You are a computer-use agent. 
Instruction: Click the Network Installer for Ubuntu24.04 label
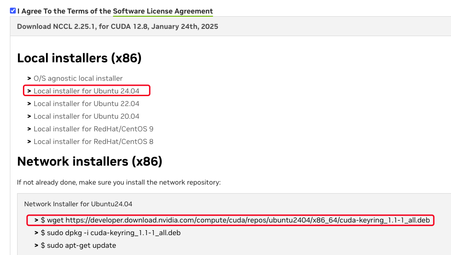point(78,204)
